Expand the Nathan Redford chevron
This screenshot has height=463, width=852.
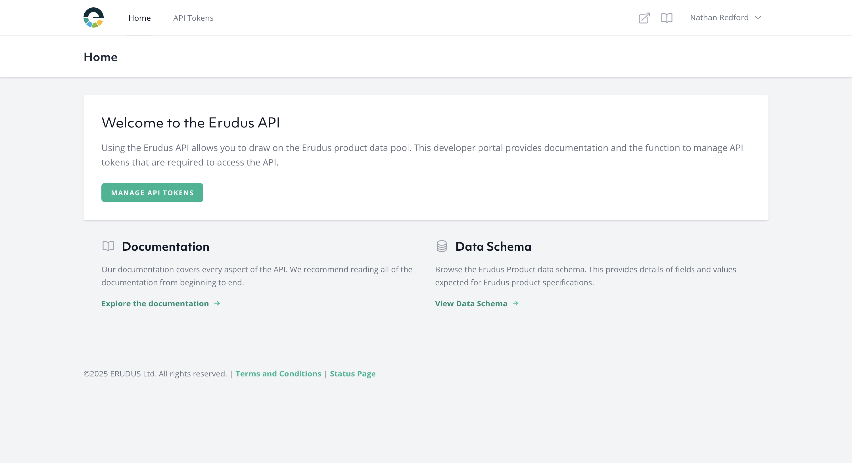point(758,18)
